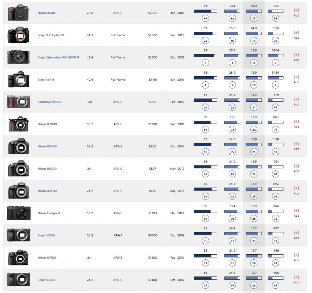Image resolution: width=312 pixels, height=293 pixels.
Task: Add the Nikon D3400 to comparison
Action: pos(296,191)
